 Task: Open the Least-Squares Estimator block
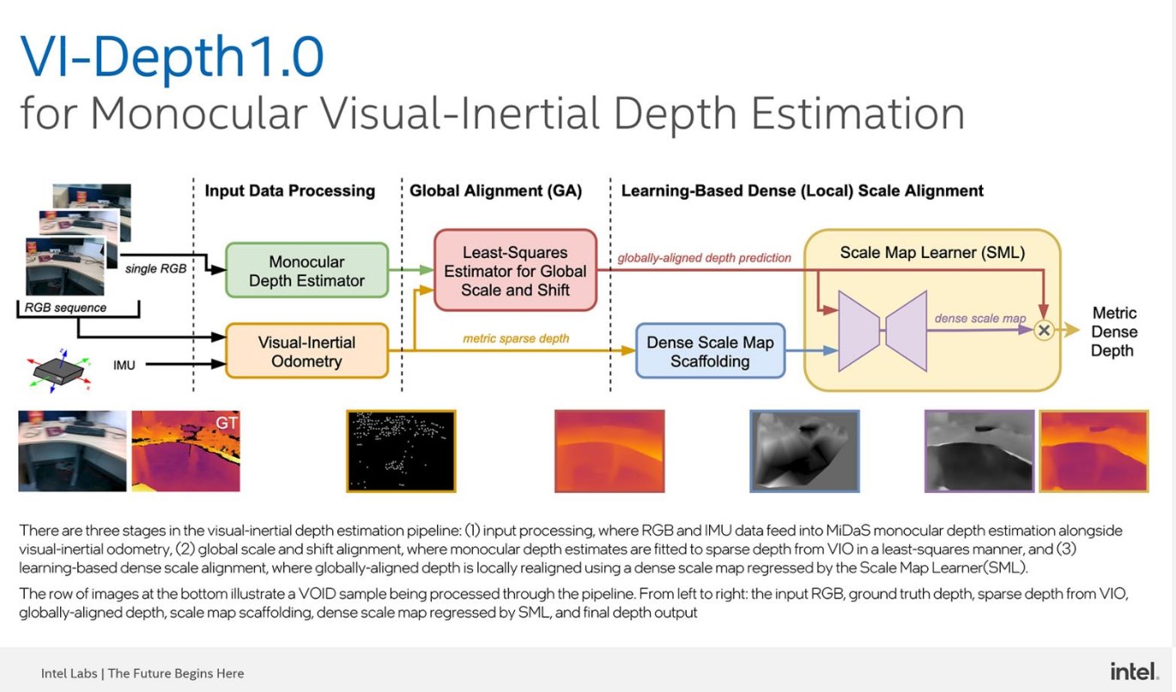click(516, 270)
